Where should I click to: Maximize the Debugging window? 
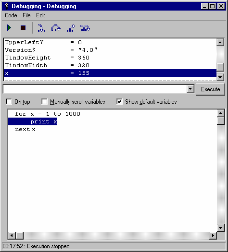[212, 6]
